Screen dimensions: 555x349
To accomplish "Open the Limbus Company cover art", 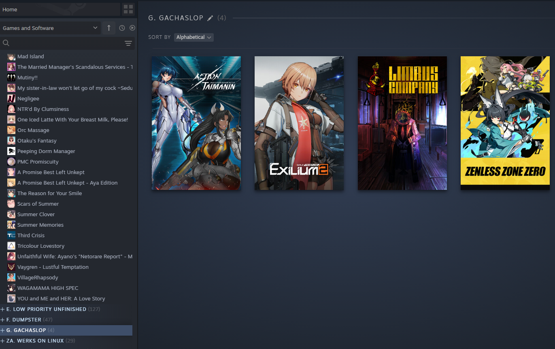I will tap(402, 123).
